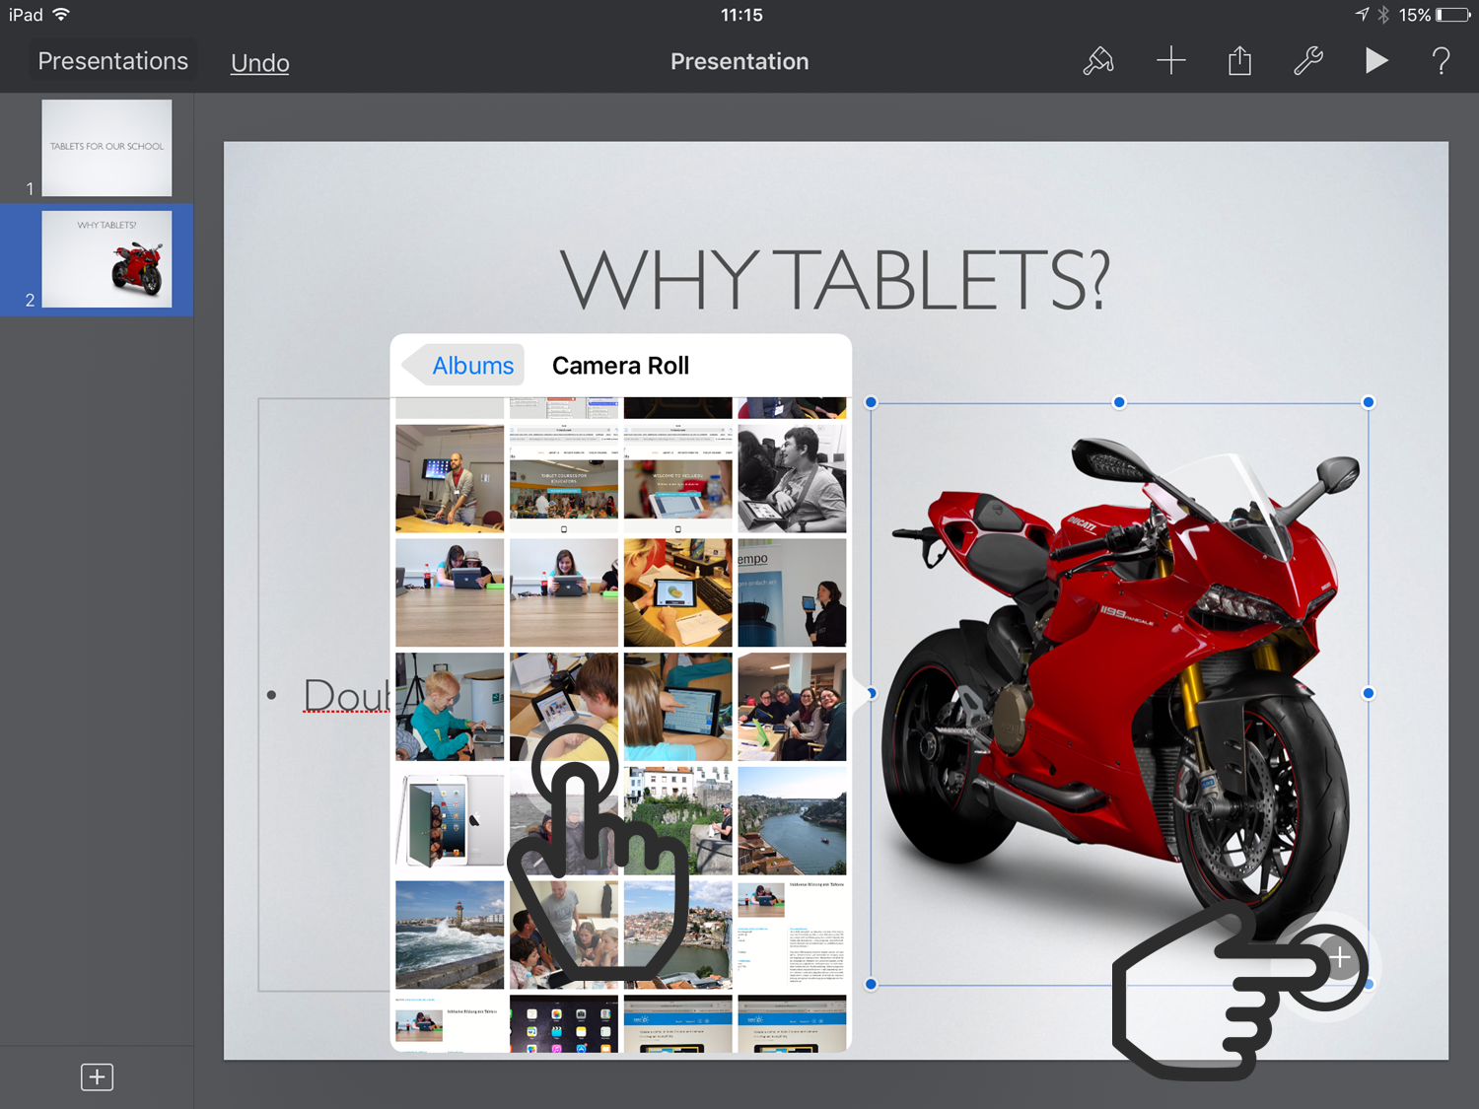Go back to Presentations
1479x1109 pixels.
click(112, 61)
